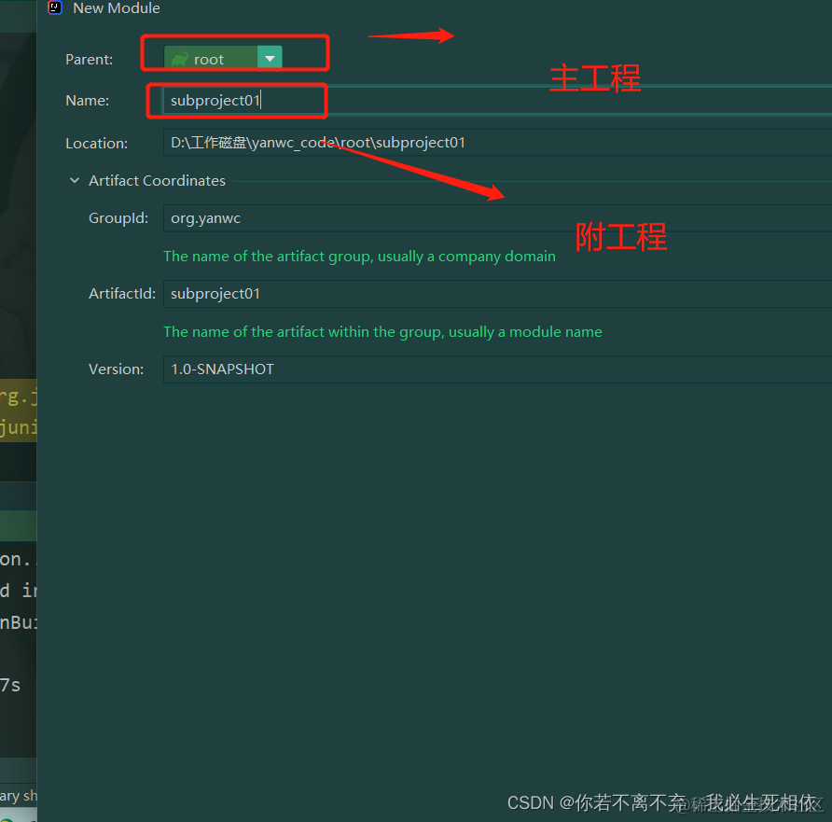Click the hint text about artifact module name
The image size is (832, 822).
382,331
